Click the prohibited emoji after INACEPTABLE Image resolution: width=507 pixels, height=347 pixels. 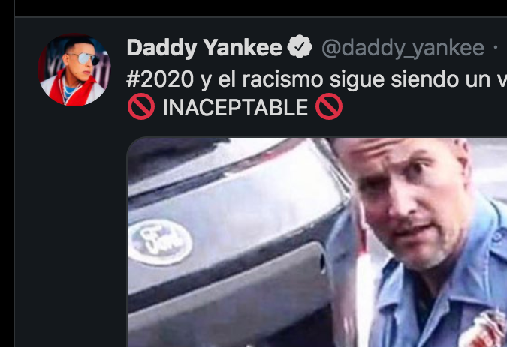click(329, 106)
